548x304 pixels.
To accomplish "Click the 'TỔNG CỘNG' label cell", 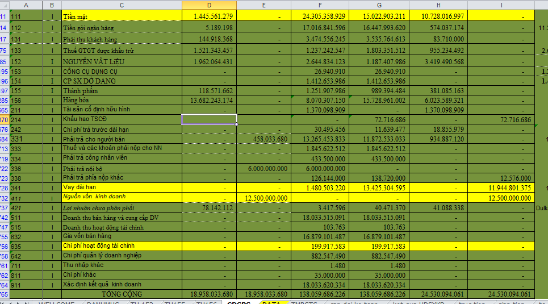I will [x=121, y=294].
